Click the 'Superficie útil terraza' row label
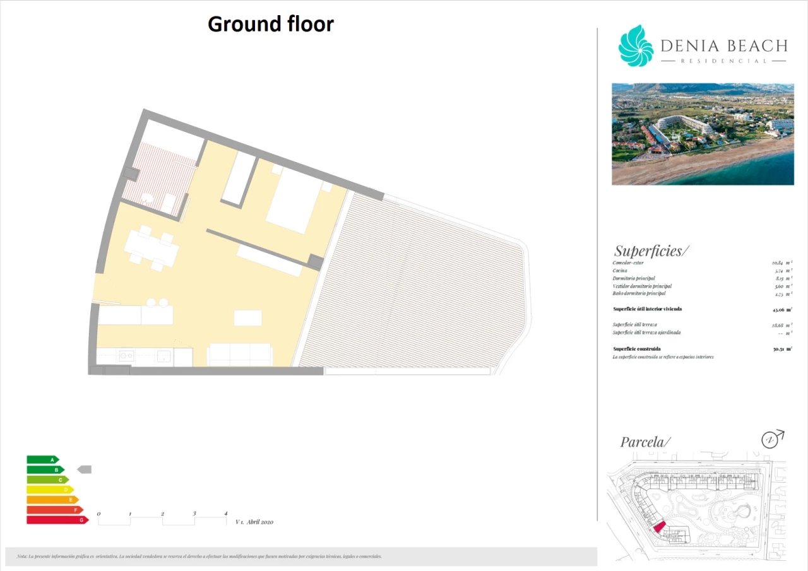Viewport: 808px width, 571px height. [x=635, y=324]
